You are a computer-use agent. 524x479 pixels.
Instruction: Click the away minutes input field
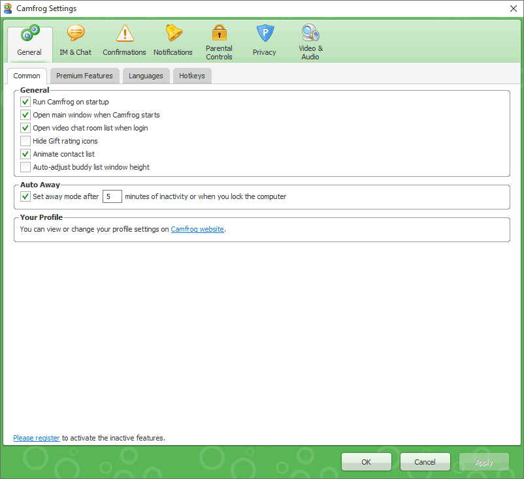click(x=112, y=196)
